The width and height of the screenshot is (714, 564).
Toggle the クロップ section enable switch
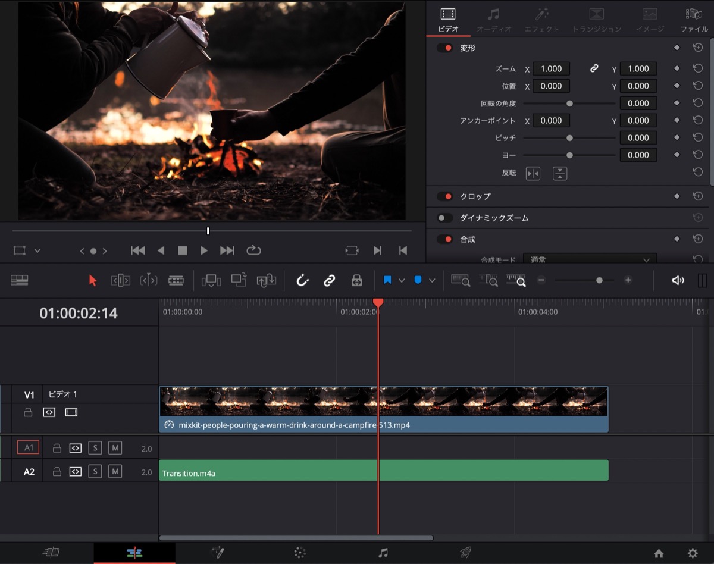click(x=445, y=196)
